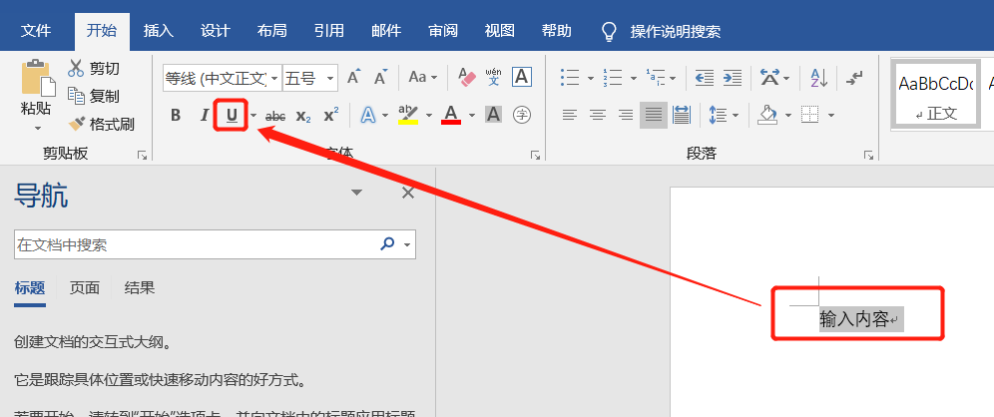The image size is (994, 417).
Task: Select the Format Painter brush
Action: (102, 124)
